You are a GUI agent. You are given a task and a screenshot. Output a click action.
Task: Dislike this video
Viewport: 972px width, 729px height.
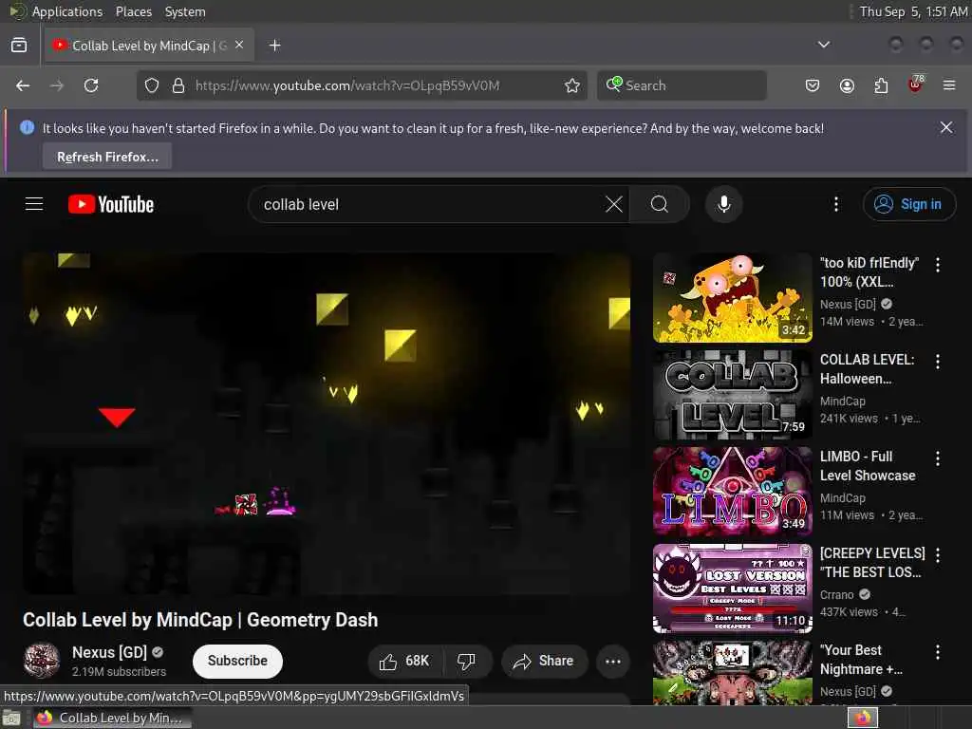(x=467, y=661)
